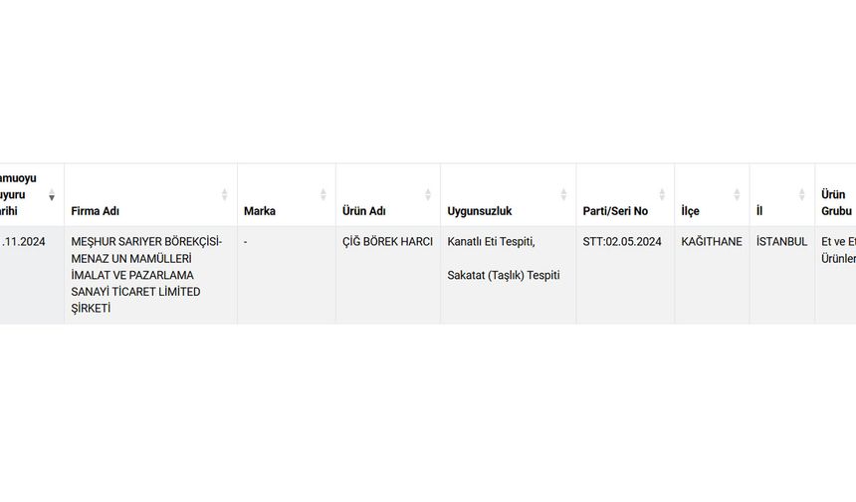Click the sort arrows beside Ürün Adı
The width and height of the screenshot is (856, 502).
pyautogui.click(x=428, y=195)
